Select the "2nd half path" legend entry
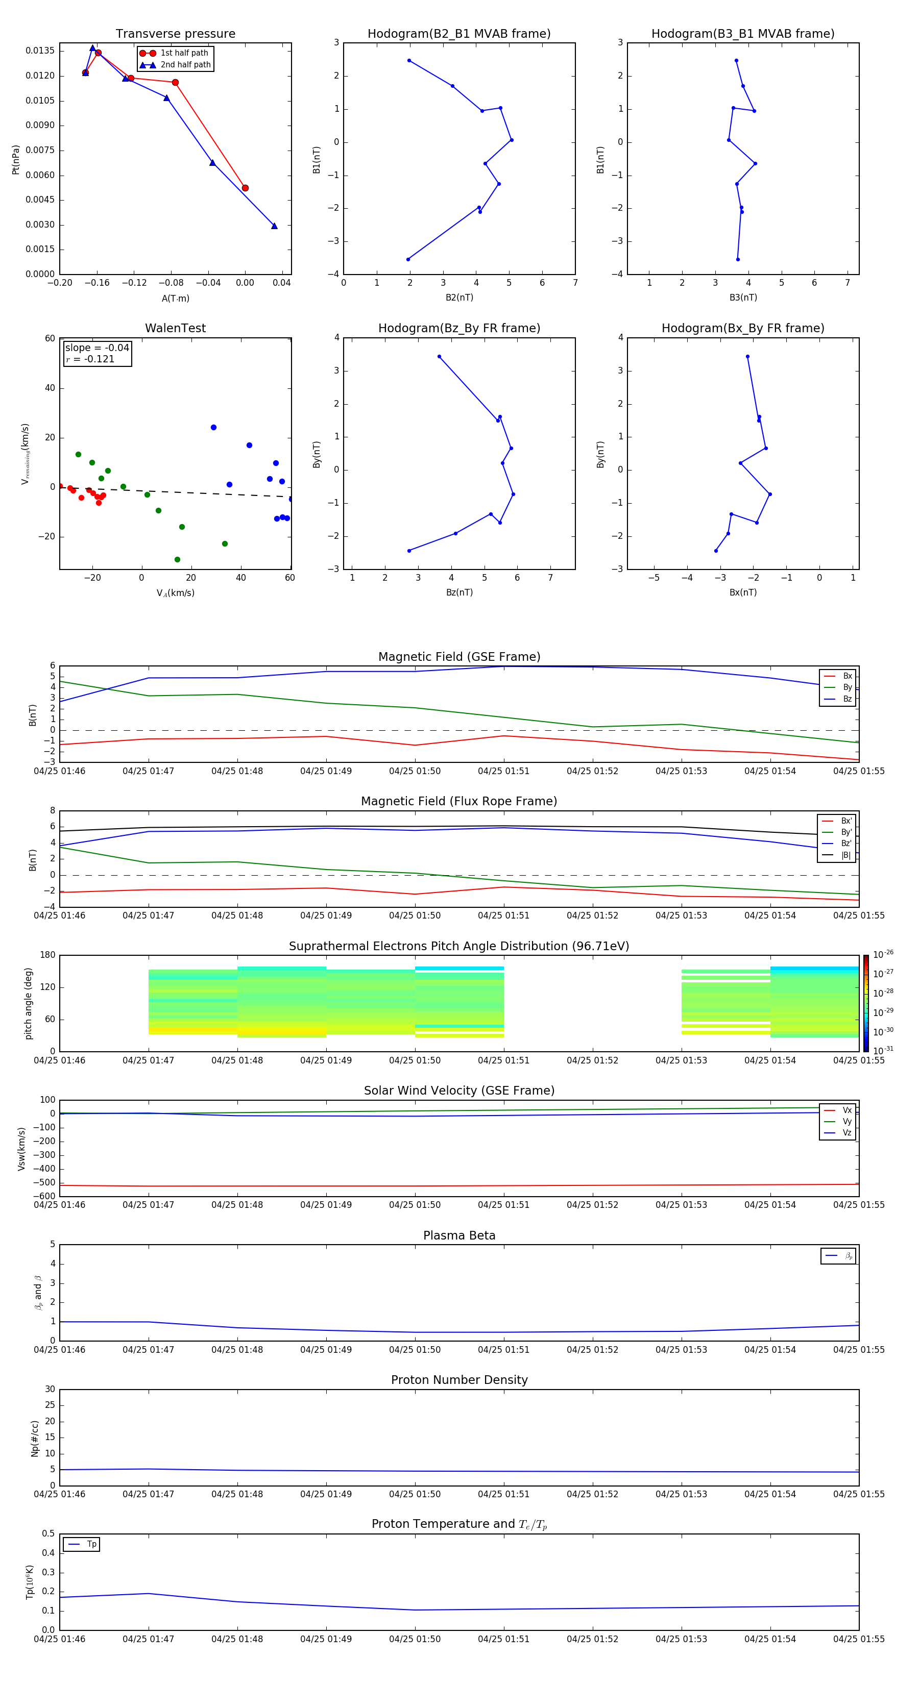Image resolution: width=919 pixels, height=1684 pixels. point(175,65)
